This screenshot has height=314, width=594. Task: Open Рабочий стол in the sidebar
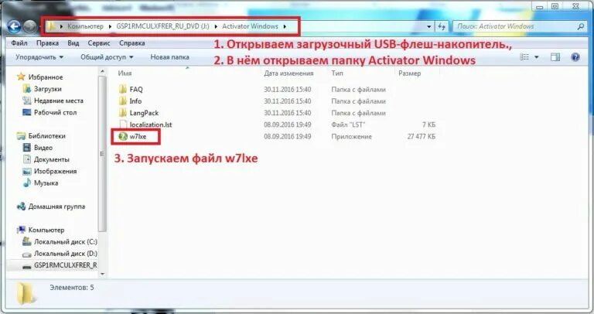pyautogui.click(x=49, y=112)
